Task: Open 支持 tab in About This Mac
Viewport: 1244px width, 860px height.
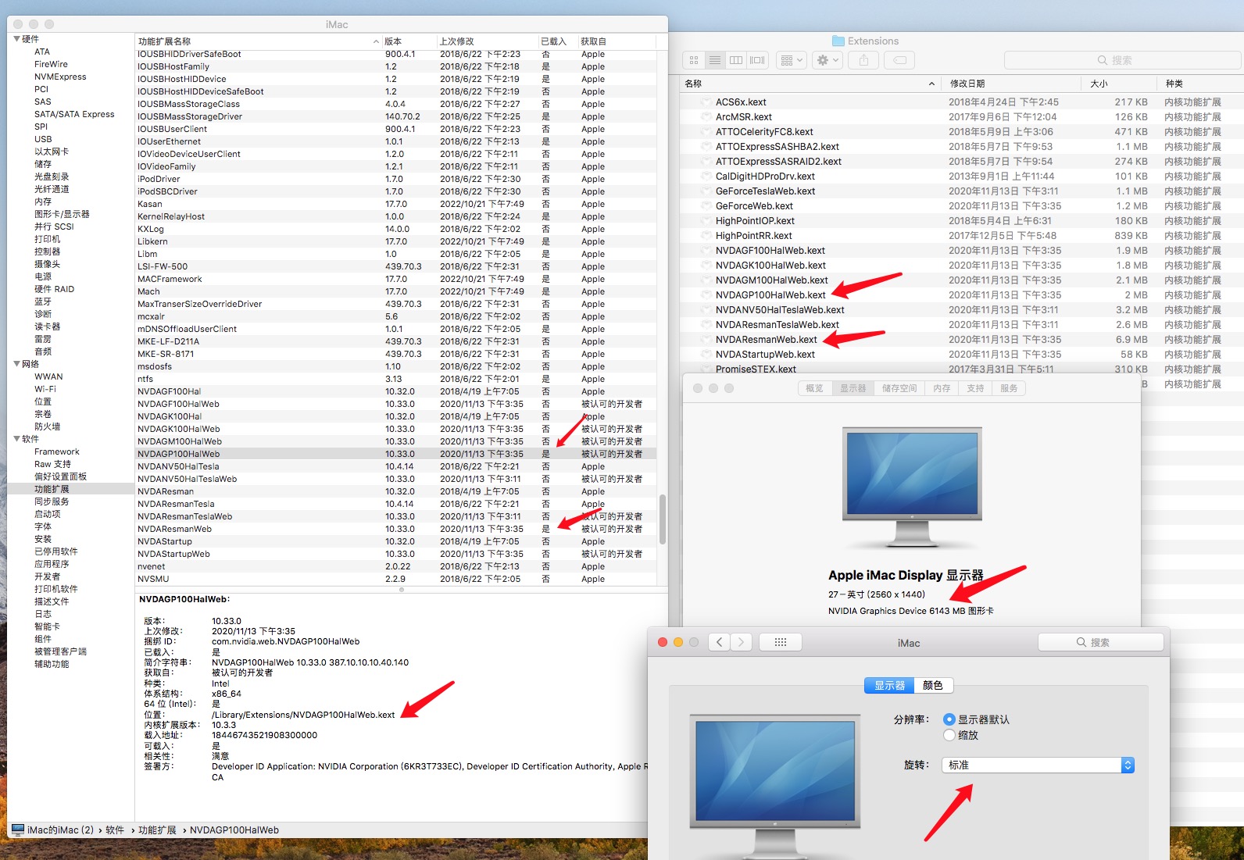Action: [x=975, y=388]
